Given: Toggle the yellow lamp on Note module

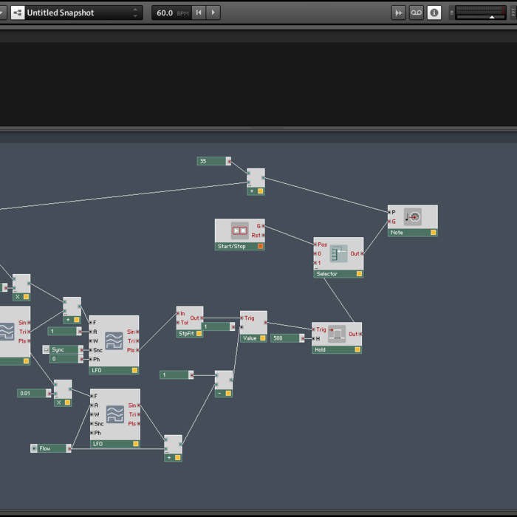Looking at the screenshot, I should tap(434, 233).
